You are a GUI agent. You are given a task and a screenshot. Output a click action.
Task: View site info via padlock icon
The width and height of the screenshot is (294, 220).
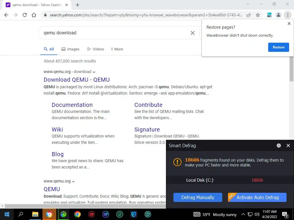(45, 15)
